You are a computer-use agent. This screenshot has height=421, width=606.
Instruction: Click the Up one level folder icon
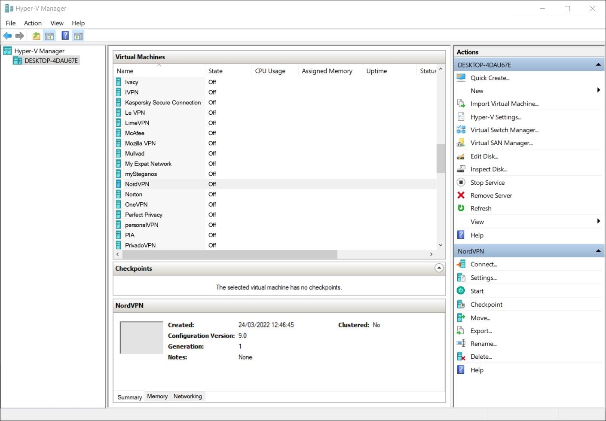[x=37, y=36]
